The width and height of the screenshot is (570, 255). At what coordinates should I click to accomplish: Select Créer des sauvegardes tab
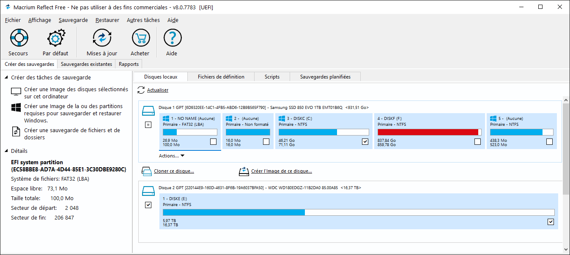click(x=30, y=64)
